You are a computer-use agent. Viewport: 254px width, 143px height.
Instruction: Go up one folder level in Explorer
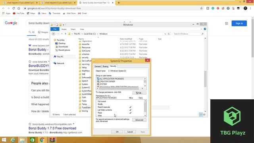pos(65,34)
